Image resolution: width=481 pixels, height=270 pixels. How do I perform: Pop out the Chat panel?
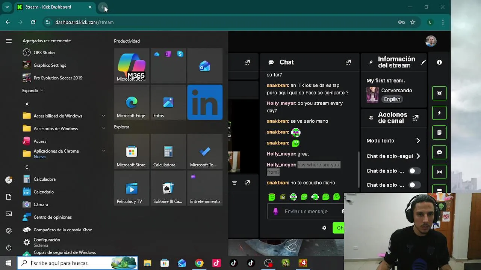click(348, 62)
